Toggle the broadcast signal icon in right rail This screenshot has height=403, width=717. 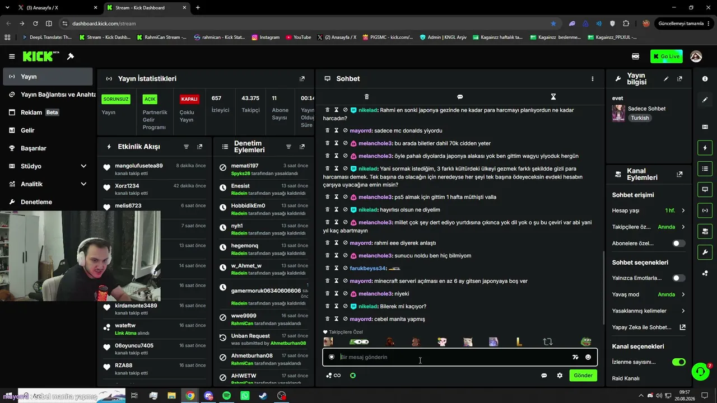click(x=705, y=210)
